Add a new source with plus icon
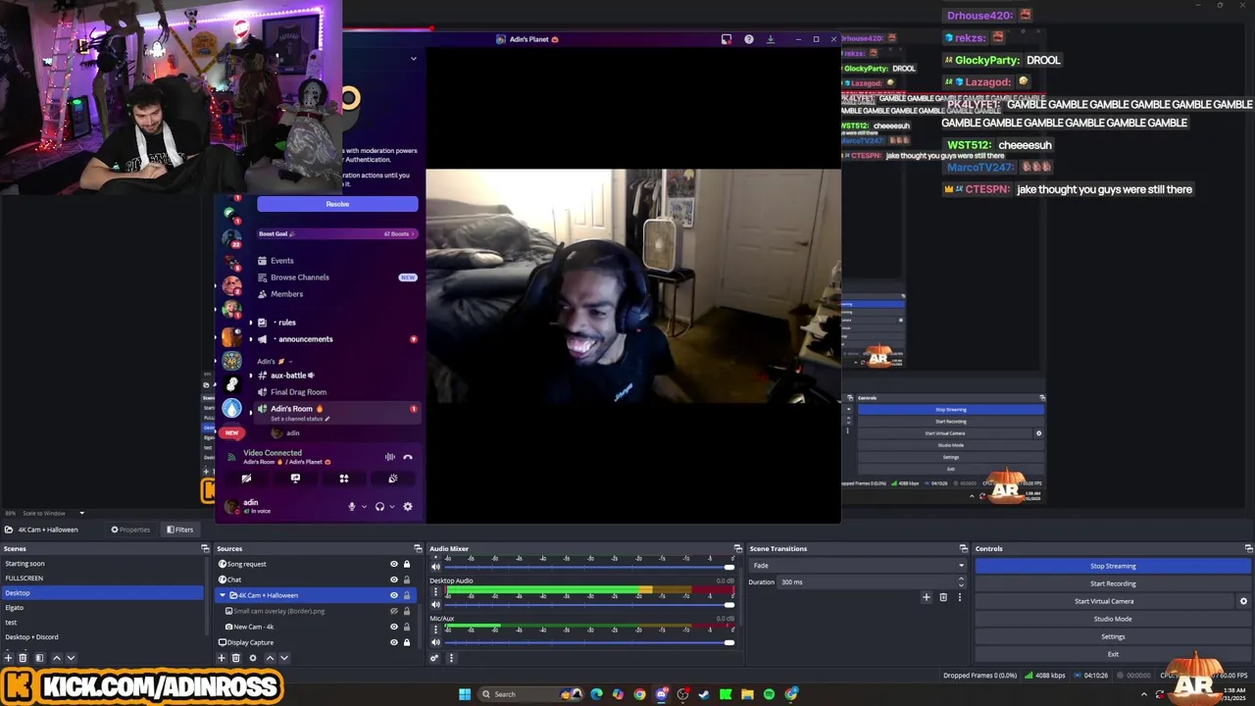Screen dimensions: 1255x706 click(222, 658)
